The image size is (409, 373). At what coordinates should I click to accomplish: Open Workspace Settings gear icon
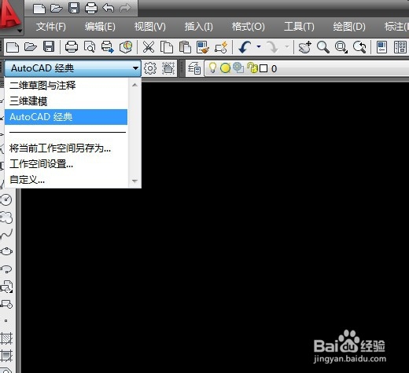(x=150, y=68)
